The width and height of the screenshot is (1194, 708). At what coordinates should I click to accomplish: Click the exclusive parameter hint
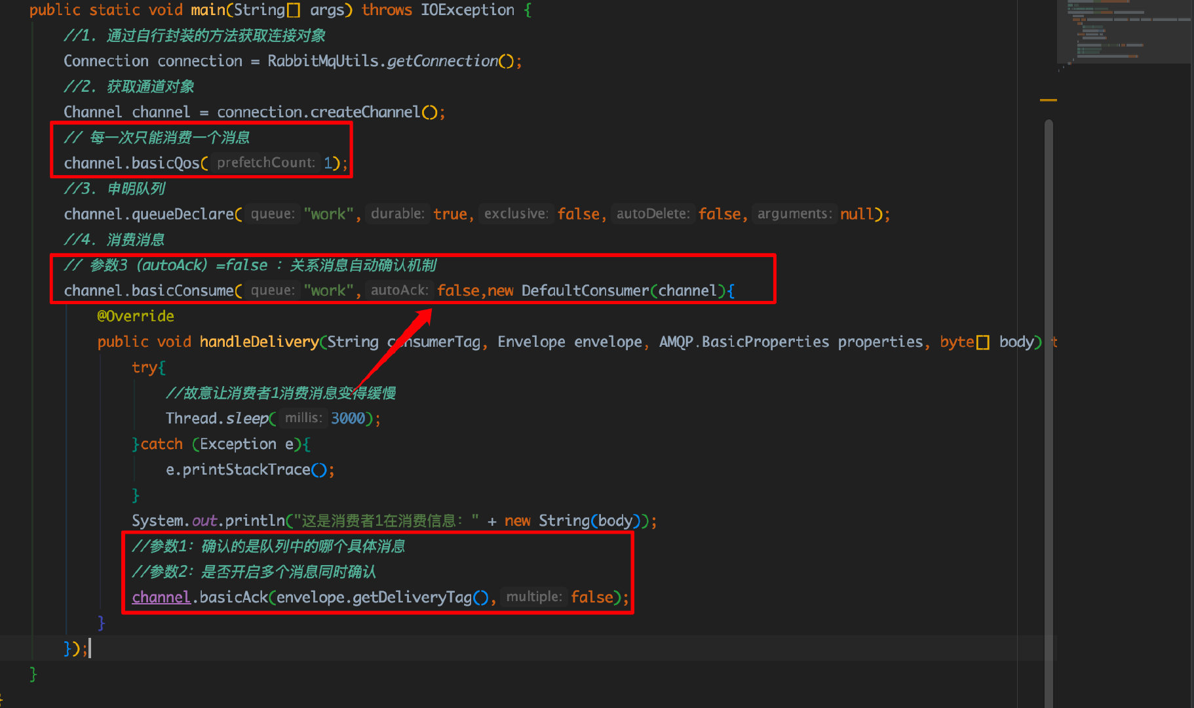pyautogui.click(x=516, y=214)
